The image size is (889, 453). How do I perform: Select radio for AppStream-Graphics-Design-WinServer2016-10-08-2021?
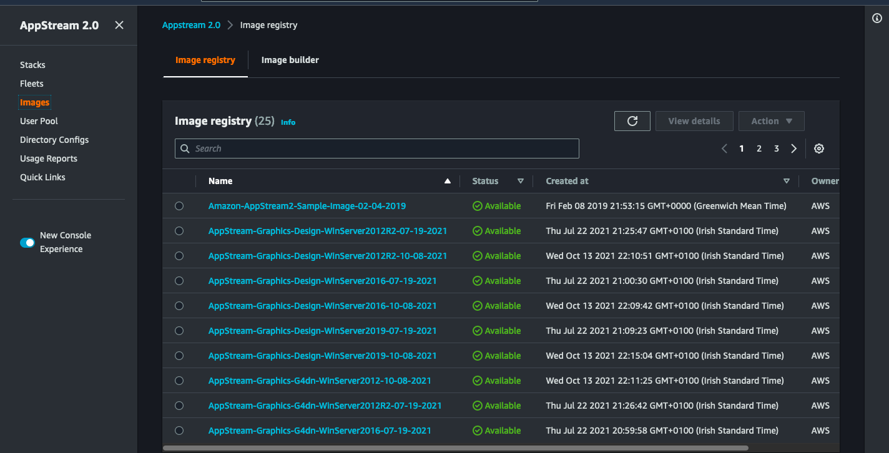(179, 306)
